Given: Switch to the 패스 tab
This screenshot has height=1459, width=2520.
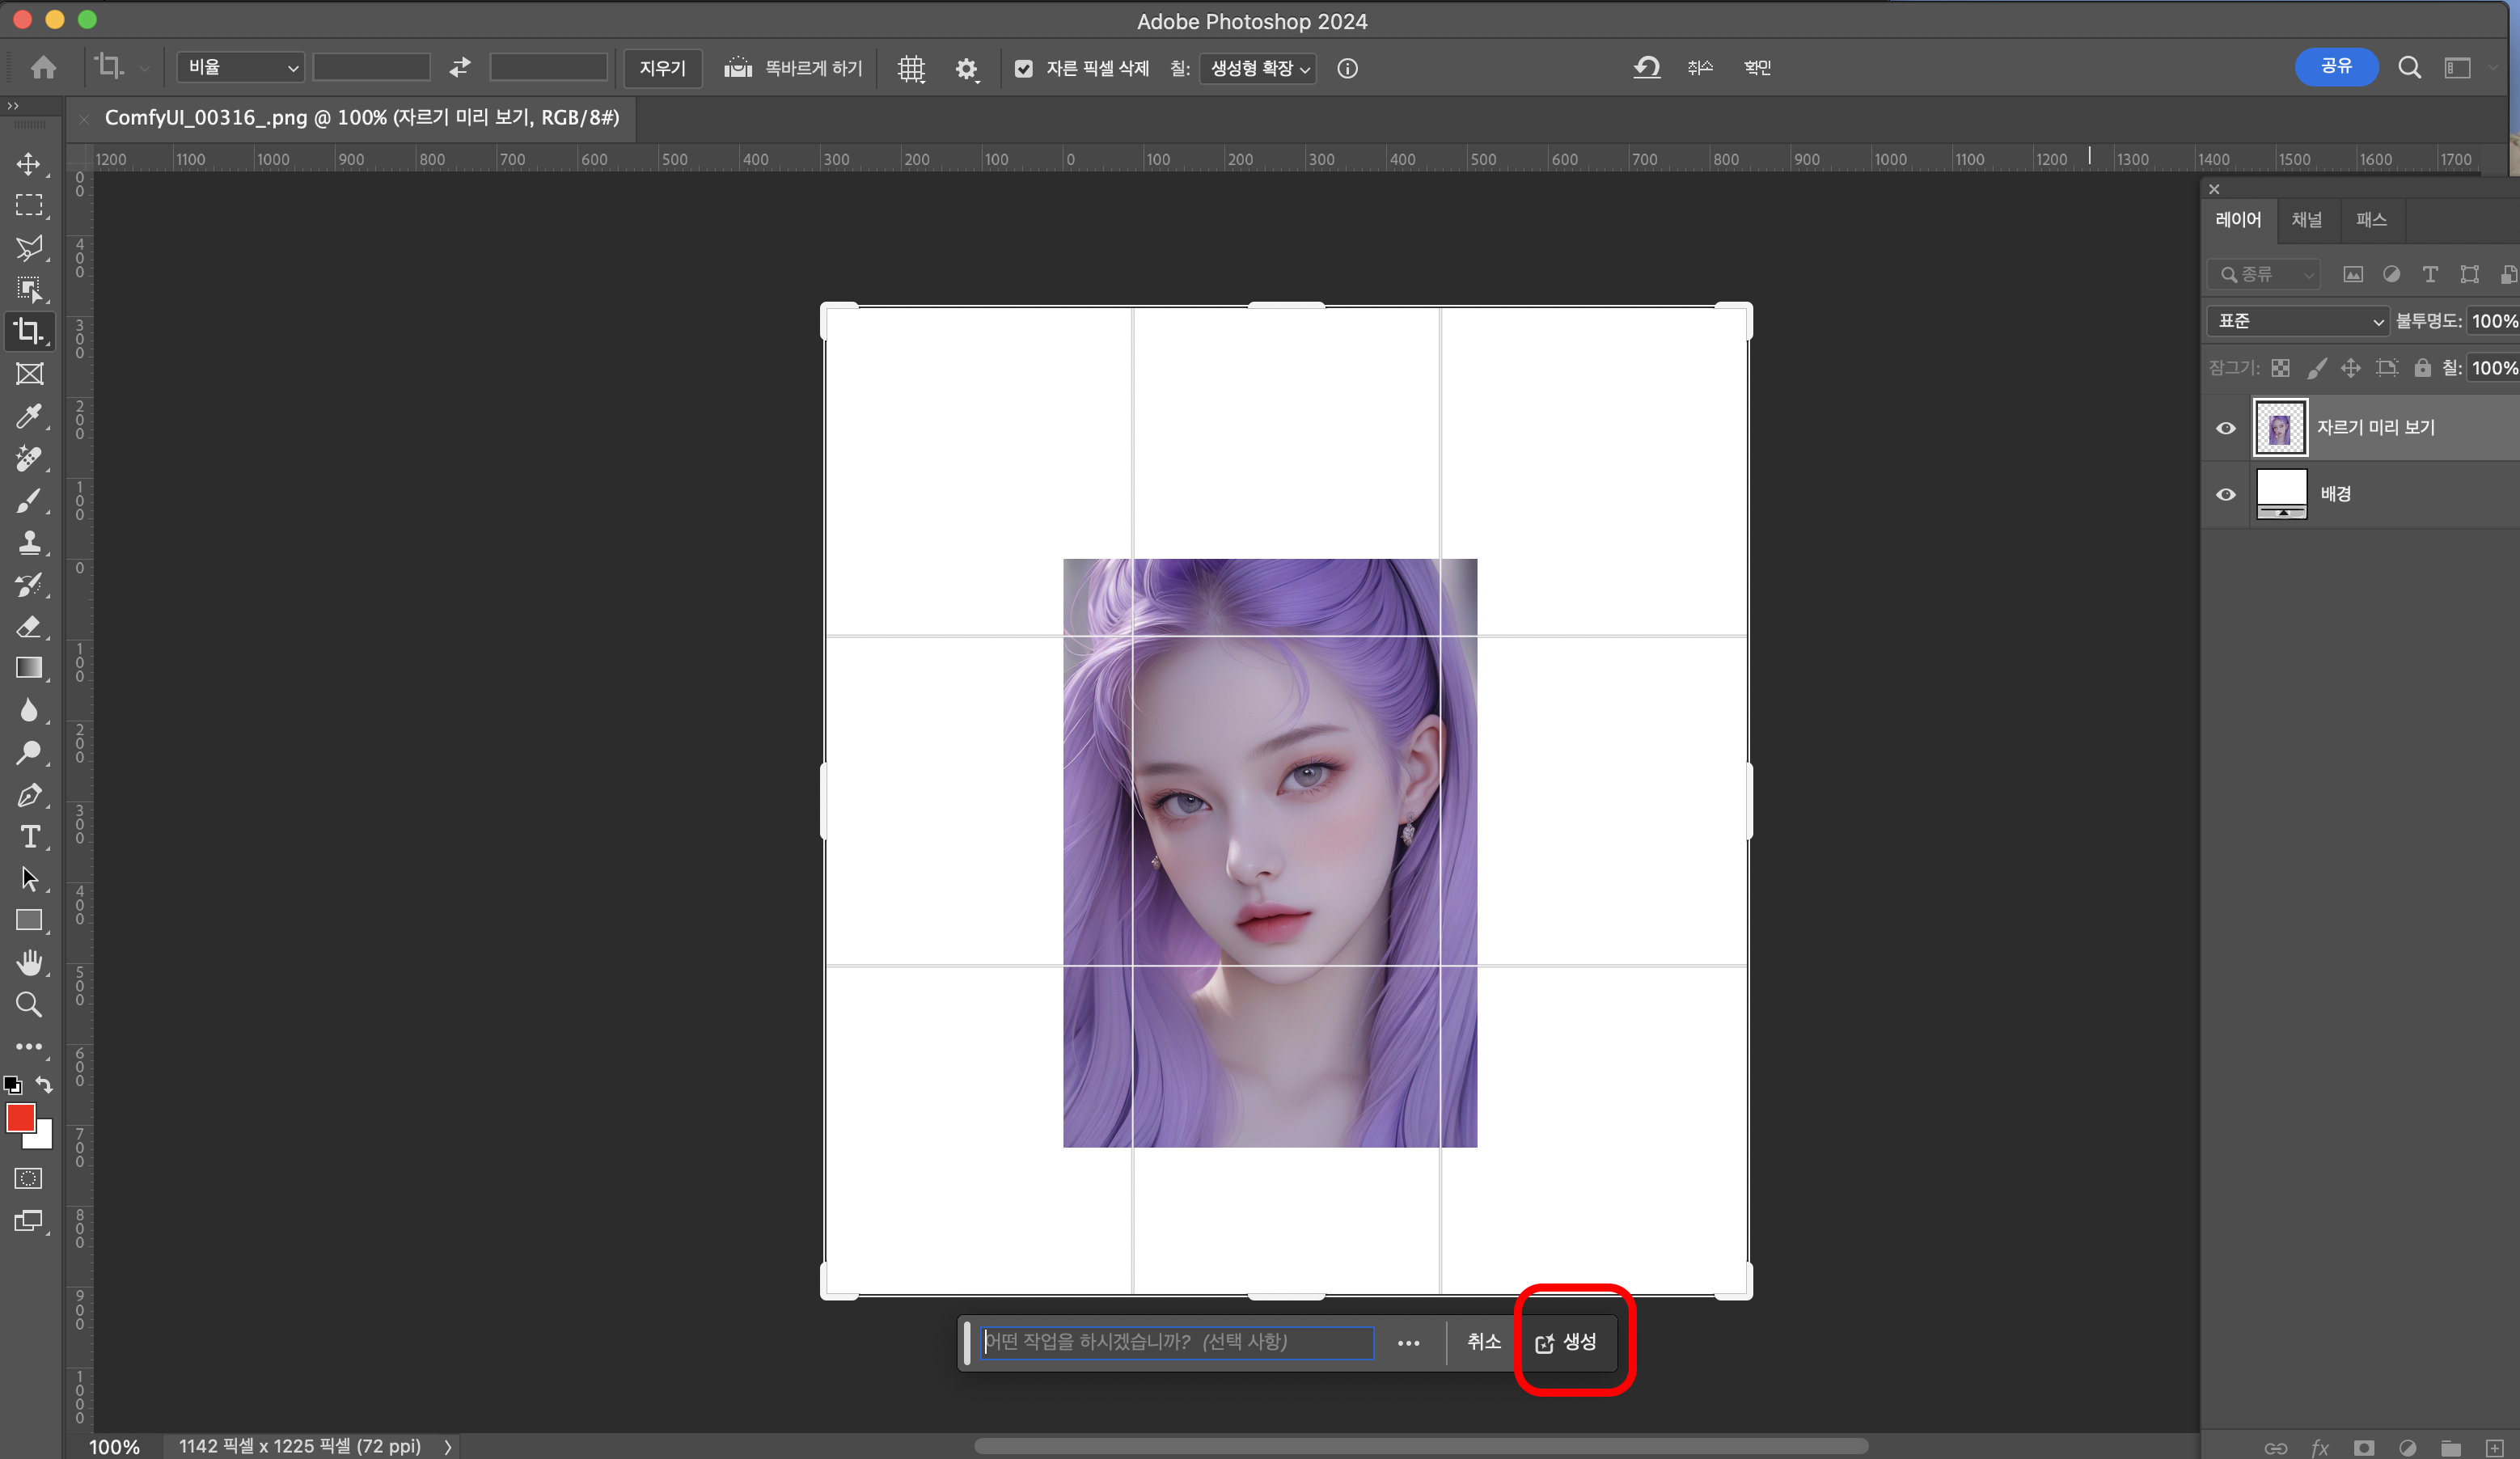Looking at the screenshot, I should 2370,220.
